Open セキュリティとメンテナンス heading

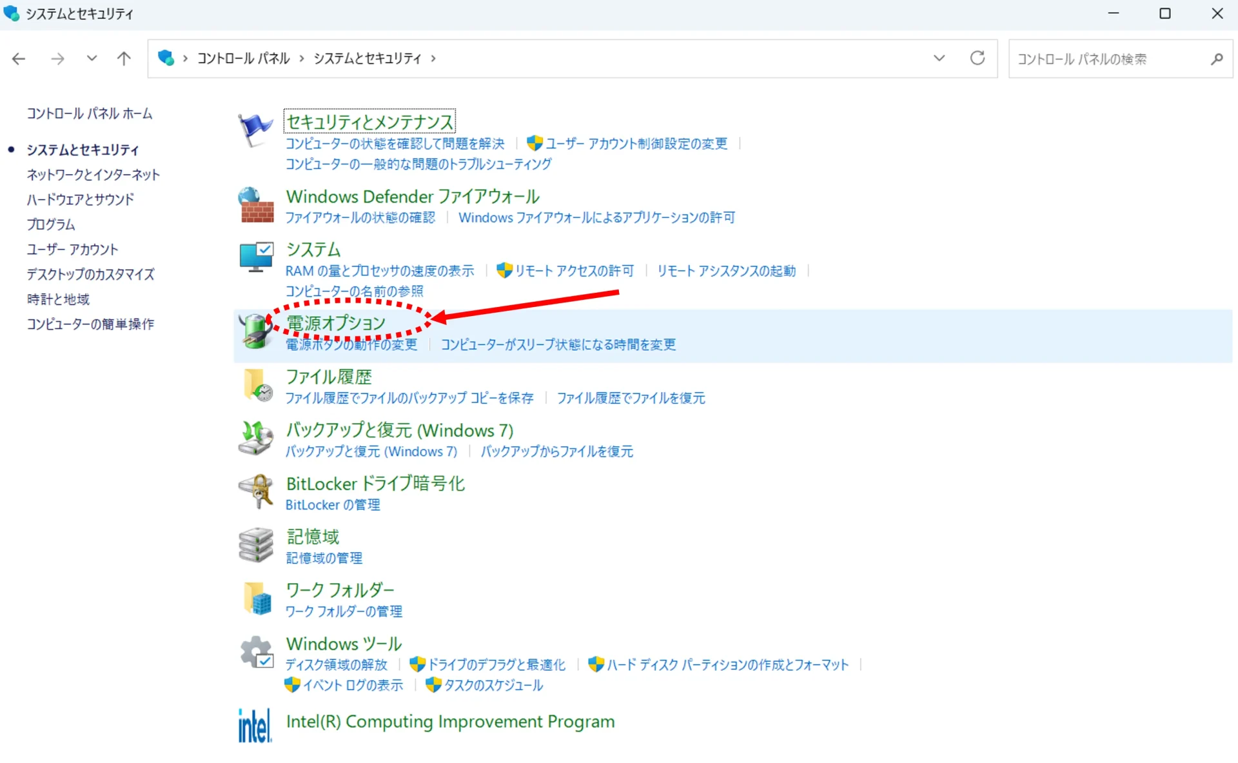[369, 121]
